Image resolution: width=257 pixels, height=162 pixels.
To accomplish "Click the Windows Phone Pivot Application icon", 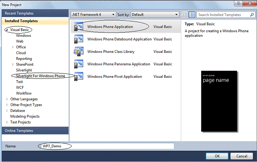I will 79,76.
